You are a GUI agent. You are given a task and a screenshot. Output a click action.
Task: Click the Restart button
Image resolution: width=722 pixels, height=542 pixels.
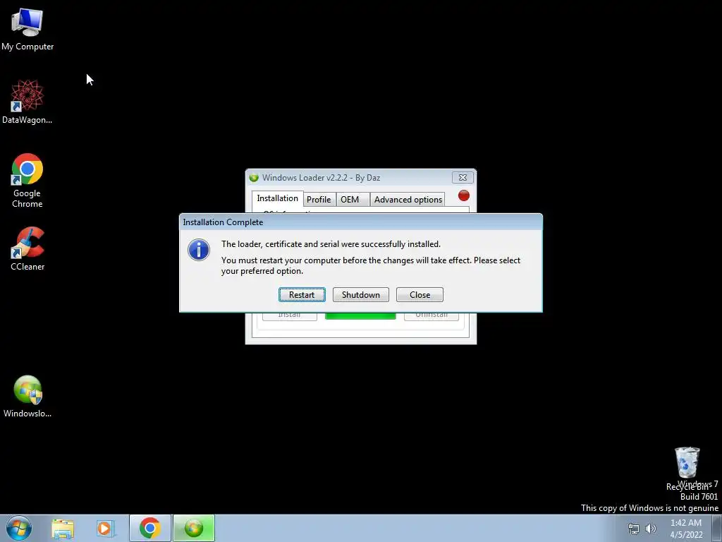point(302,295)
